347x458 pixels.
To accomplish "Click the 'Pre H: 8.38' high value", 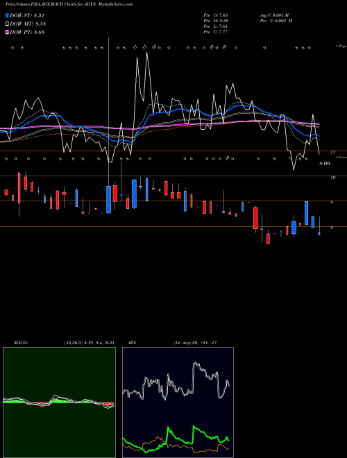I will (216, 21).
